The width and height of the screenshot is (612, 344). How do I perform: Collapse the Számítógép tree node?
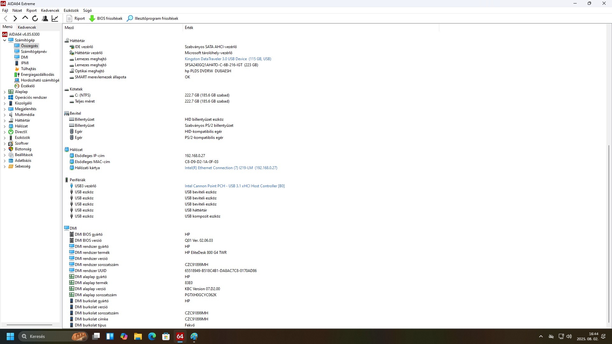point(4,40)
